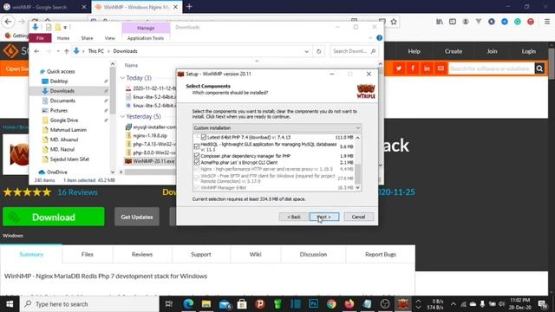The image size is (555, 312).
Task: Click the Login link on SourceForge
Action: coord(528,51)
